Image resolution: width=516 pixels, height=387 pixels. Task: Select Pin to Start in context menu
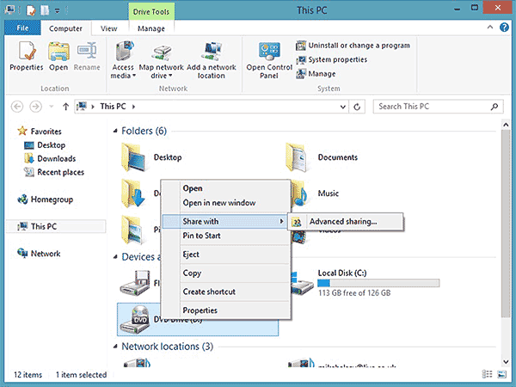(204, 236)
